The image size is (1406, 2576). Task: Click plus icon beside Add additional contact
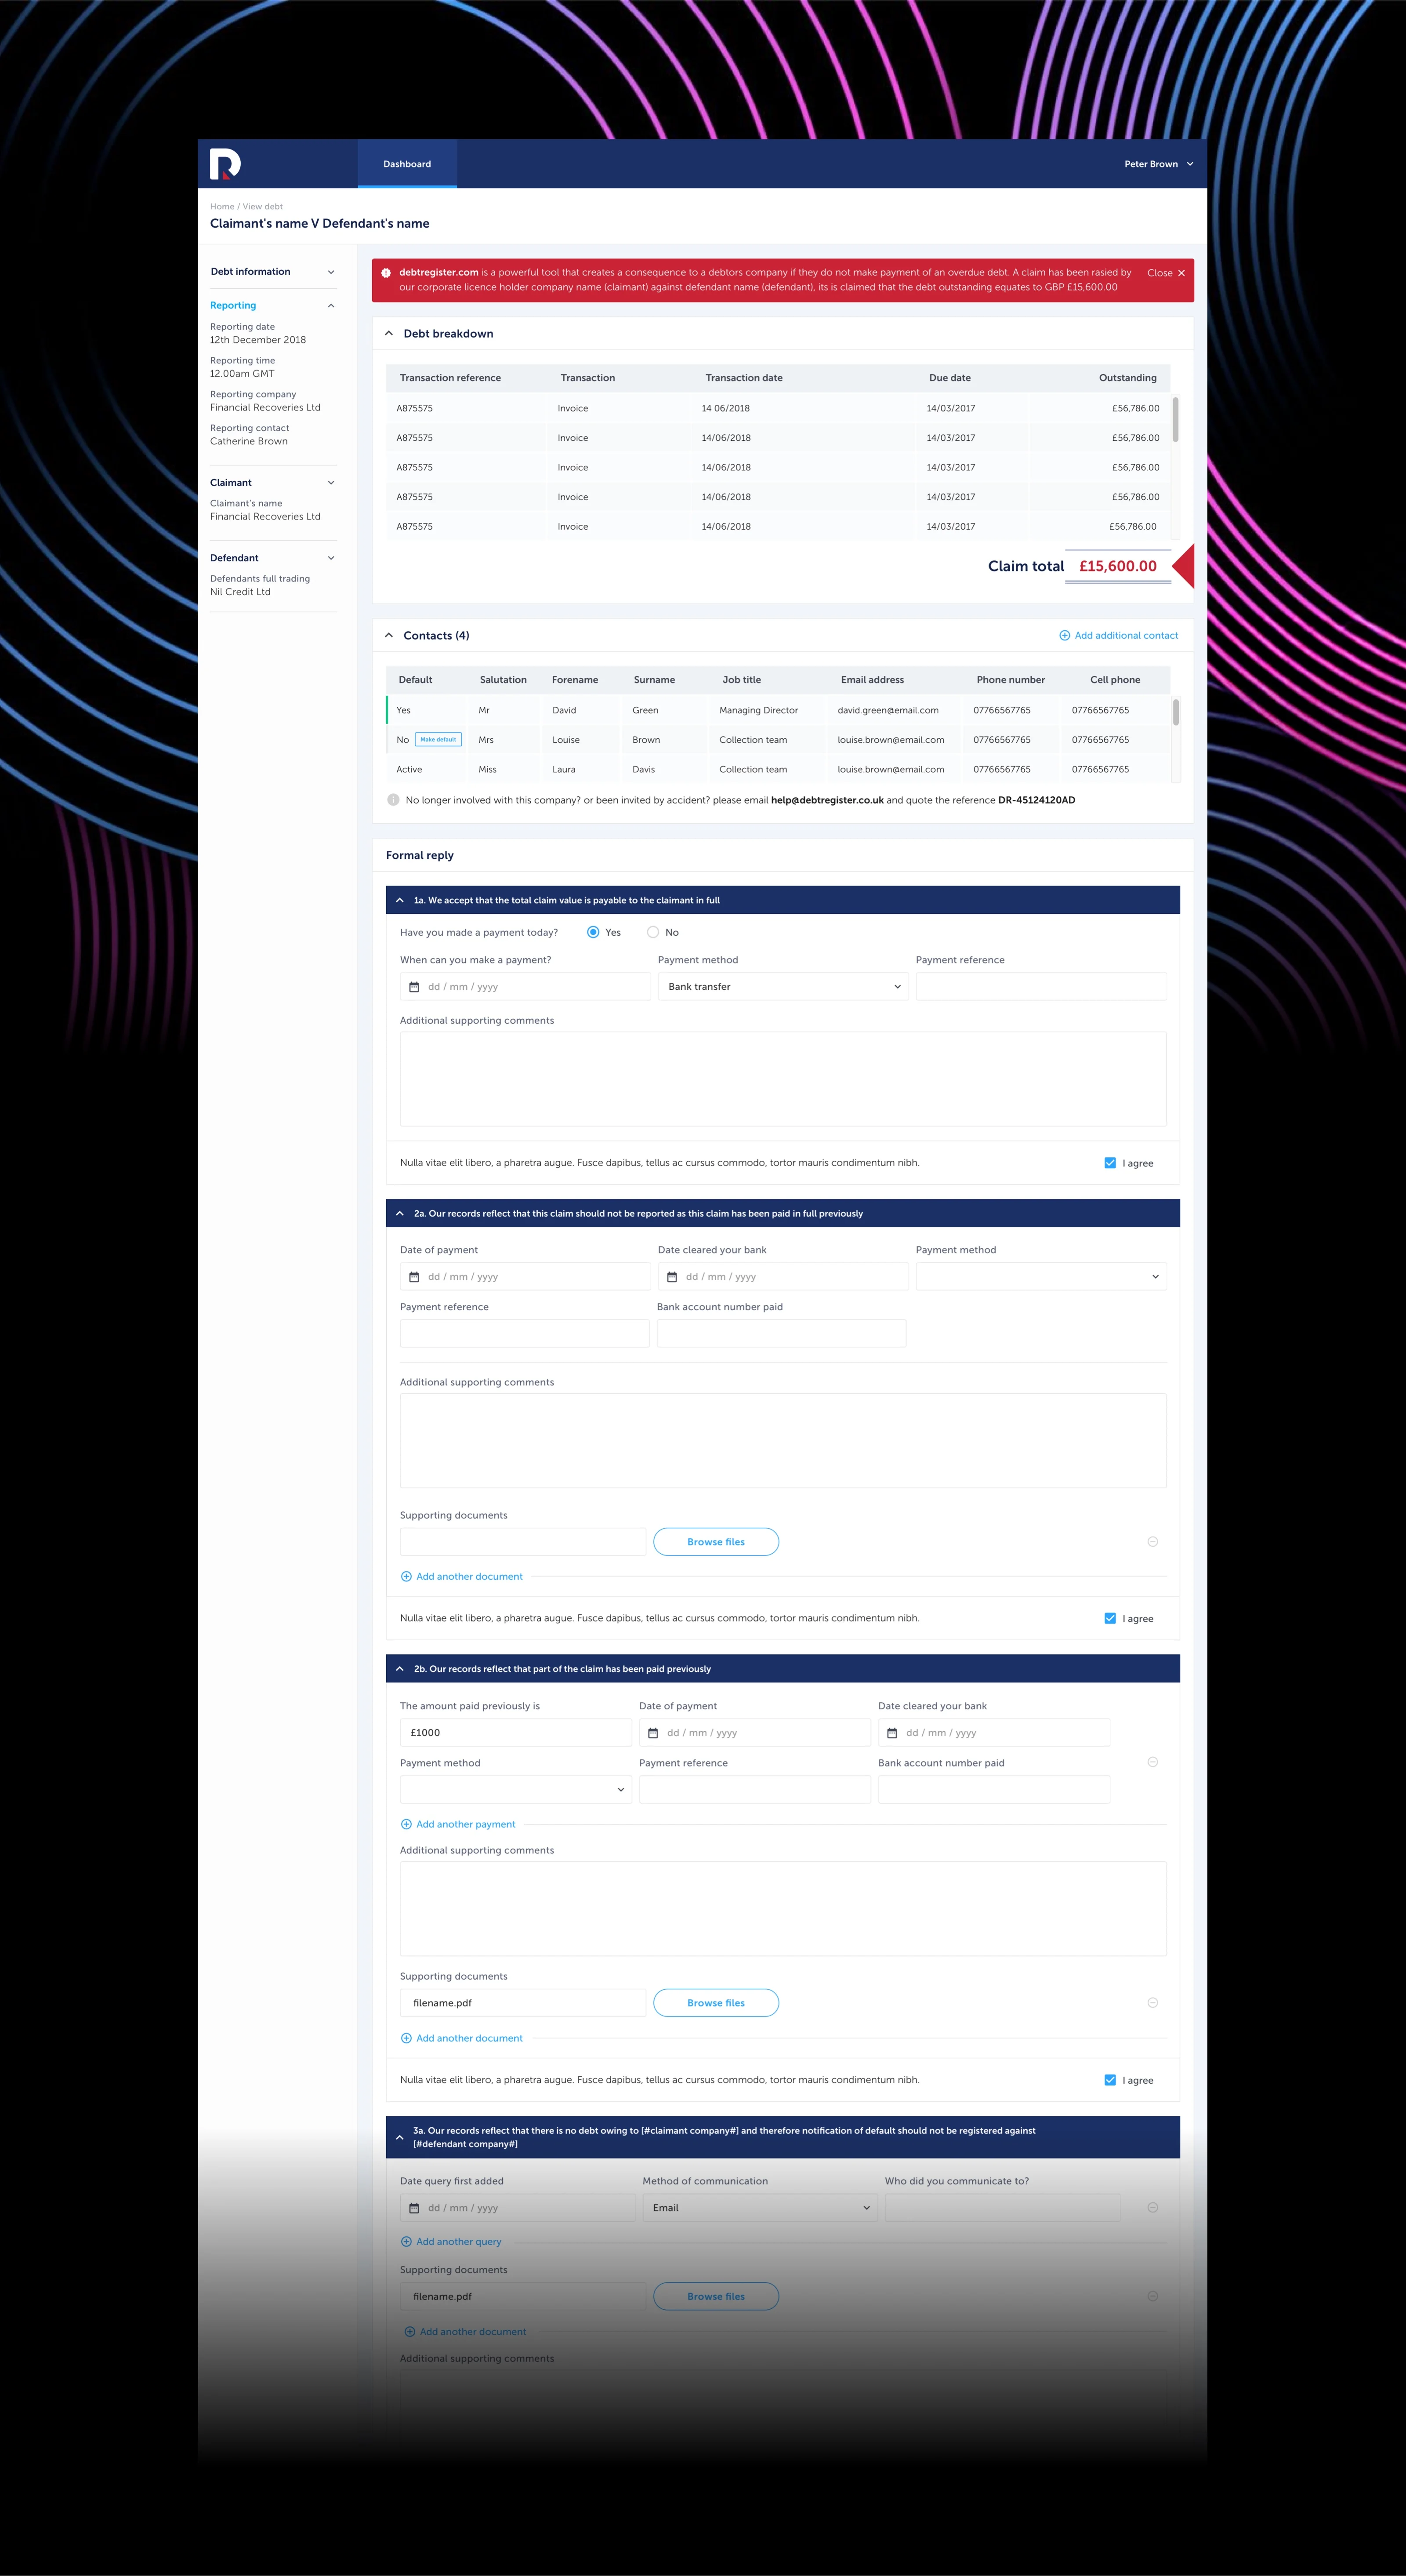(1064, 636)
